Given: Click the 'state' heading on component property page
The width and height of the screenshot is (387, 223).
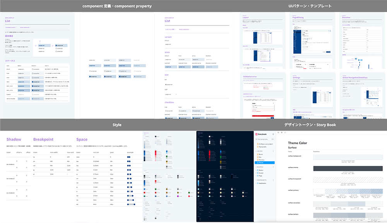Looking at the screenshot, I should pos(167,52).
